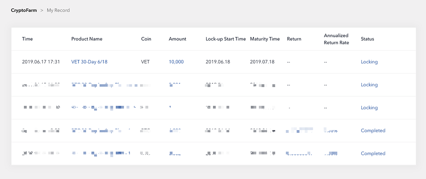The height and width of the screenshot is (179, 426).
Task: Open the VET 30-Day 6/18 product link
Action: pos(89,62)
